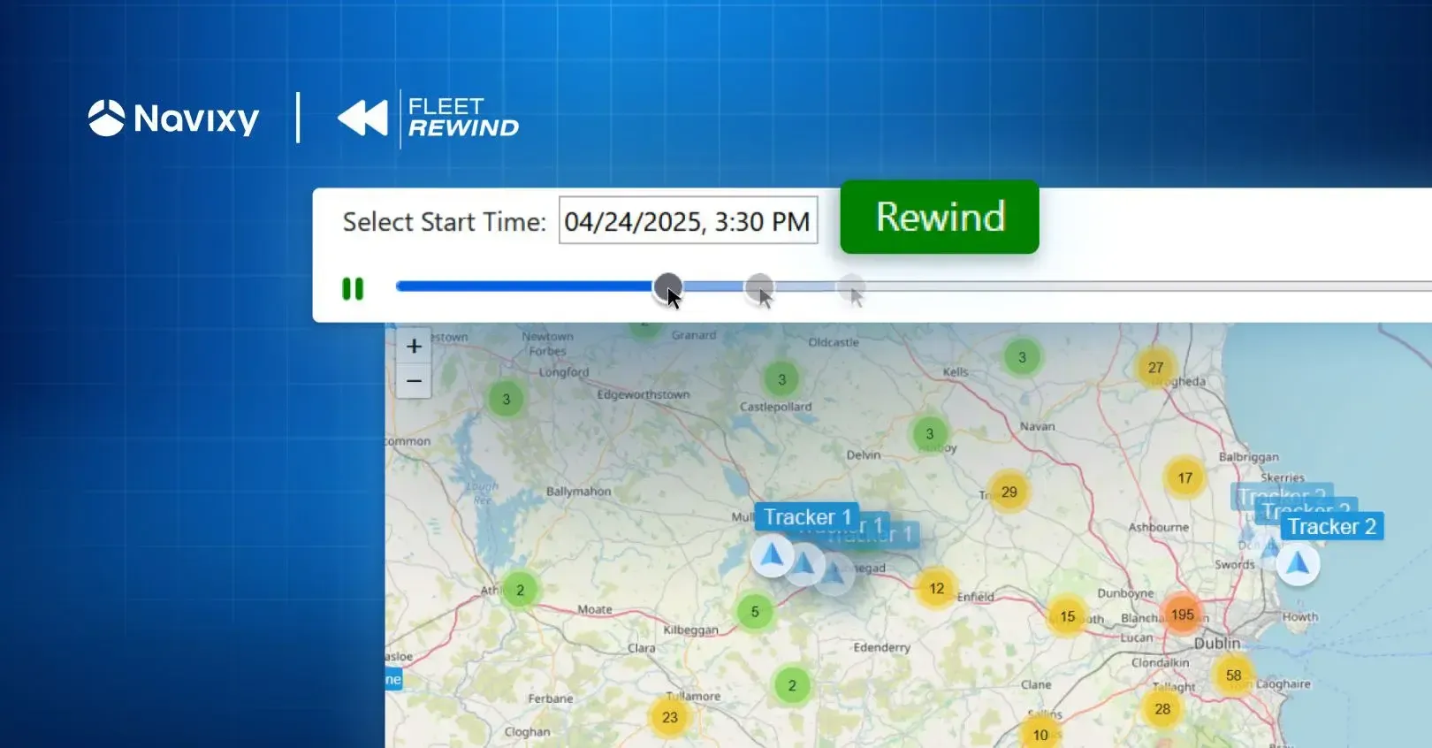Open the Tracker 1 label

(x=806, y=517)
